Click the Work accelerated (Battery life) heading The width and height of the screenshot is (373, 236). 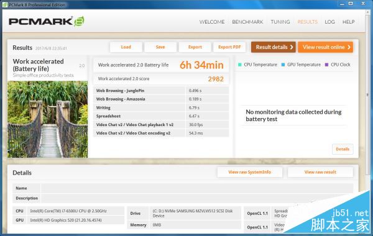[x=38, y=65]
